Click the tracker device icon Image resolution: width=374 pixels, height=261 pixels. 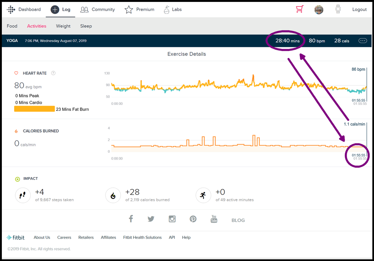(338, 9)
